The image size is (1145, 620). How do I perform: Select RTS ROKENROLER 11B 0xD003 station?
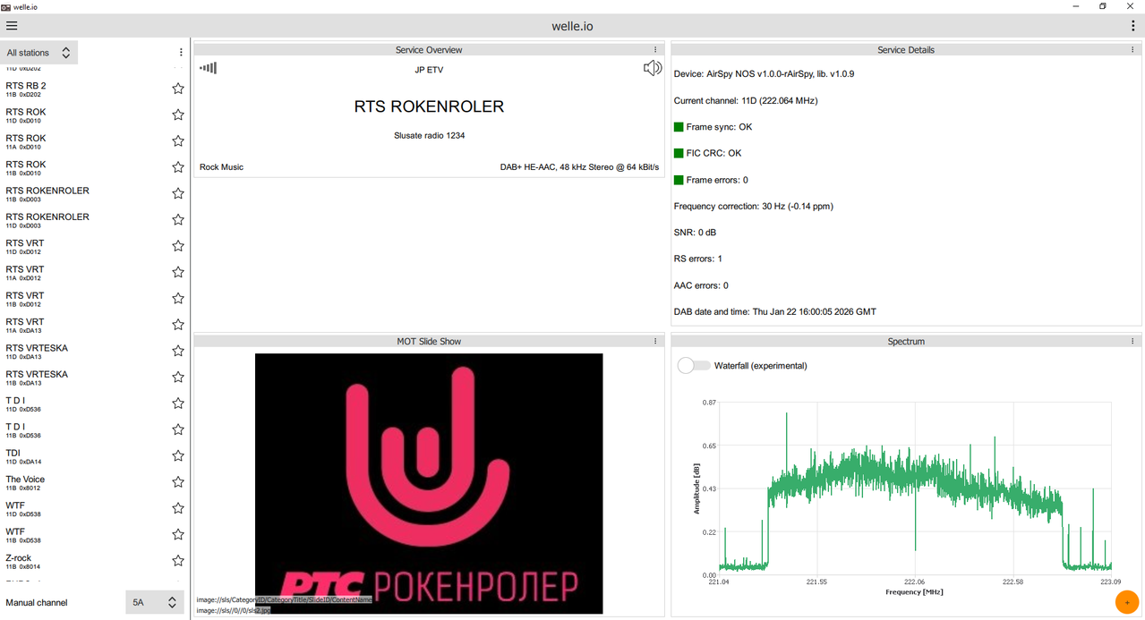(85, 193)
